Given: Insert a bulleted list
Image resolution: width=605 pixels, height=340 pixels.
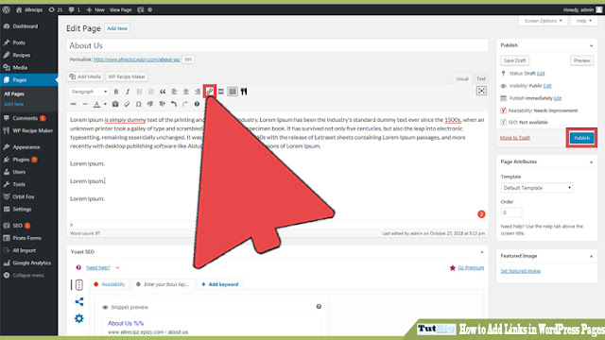Looking at the screenshot, I should [139, 92].
